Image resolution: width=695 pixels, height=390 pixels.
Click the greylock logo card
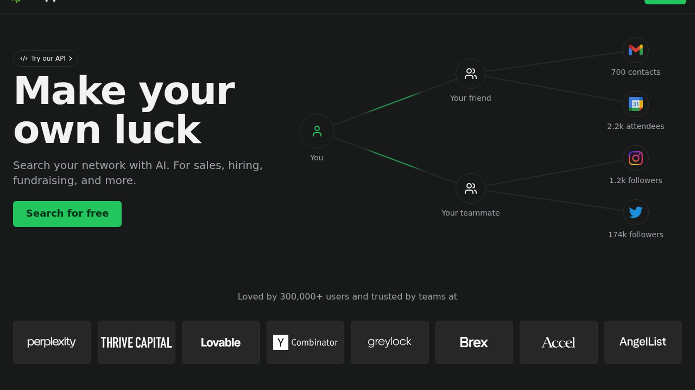pyautogui.click(x=389, y=342)
